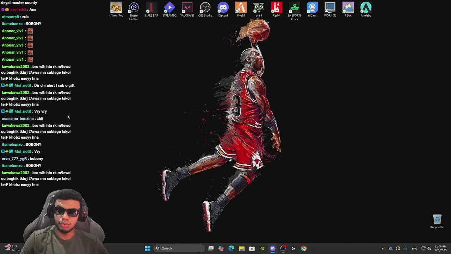This screenshot has height=254, width=451.
Task: Launch Elgato Control Center from desktop
Action: [x=134, y=11]
